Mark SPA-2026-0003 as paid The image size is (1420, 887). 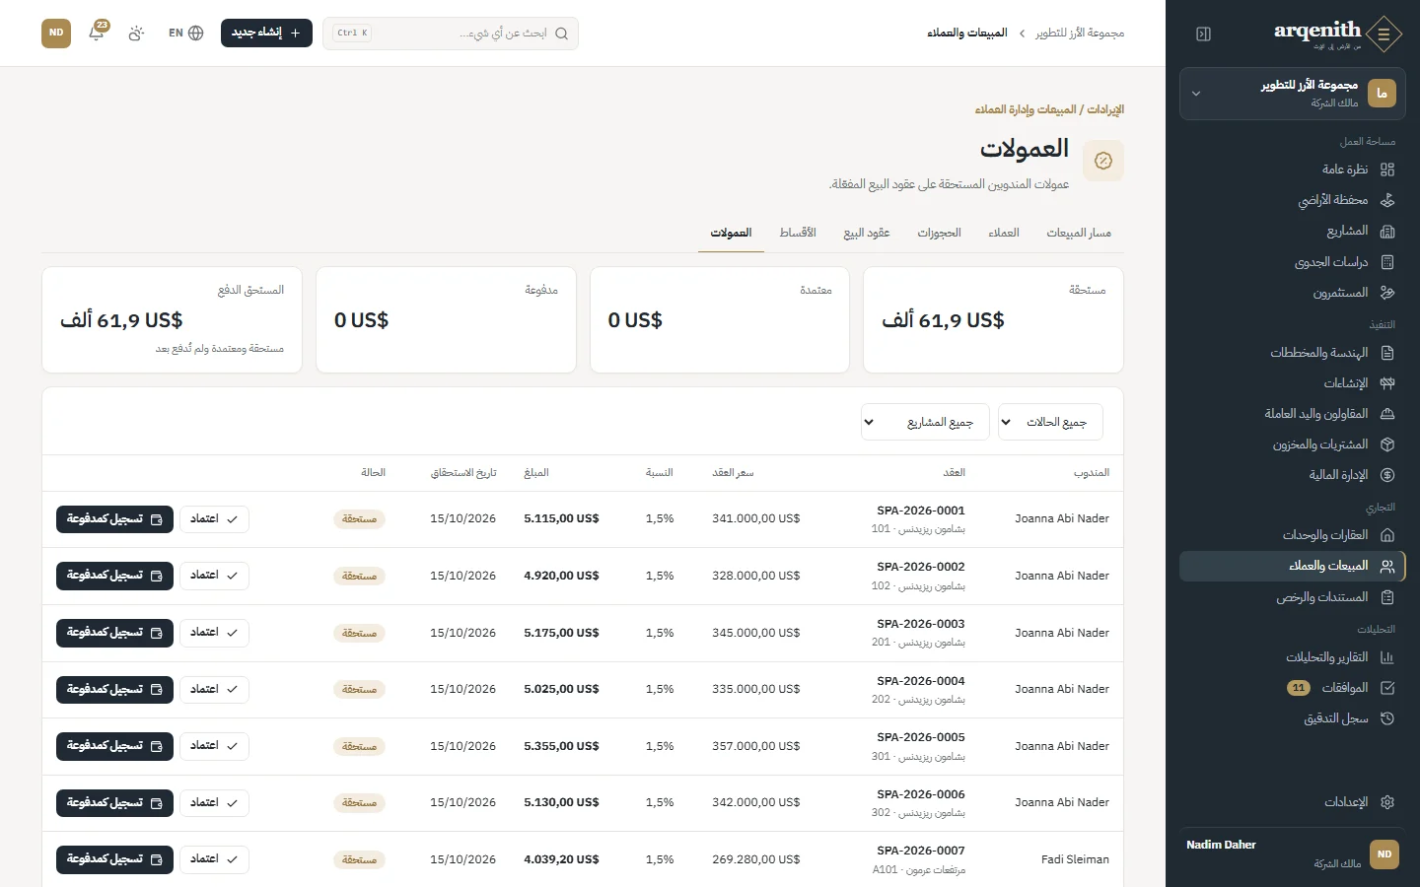(x=114, y=633)
